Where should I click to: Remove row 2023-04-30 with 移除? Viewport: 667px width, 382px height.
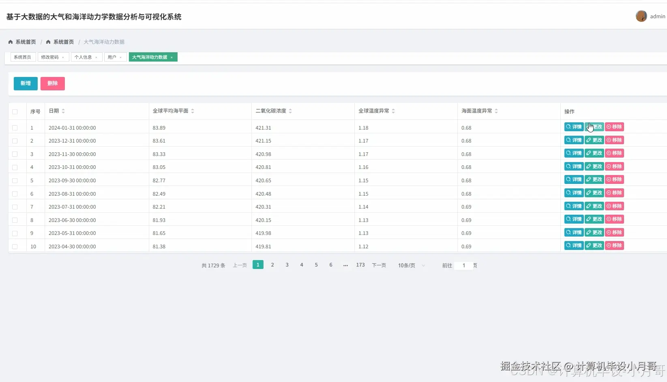pyautogui.click(x=614, y=245)
